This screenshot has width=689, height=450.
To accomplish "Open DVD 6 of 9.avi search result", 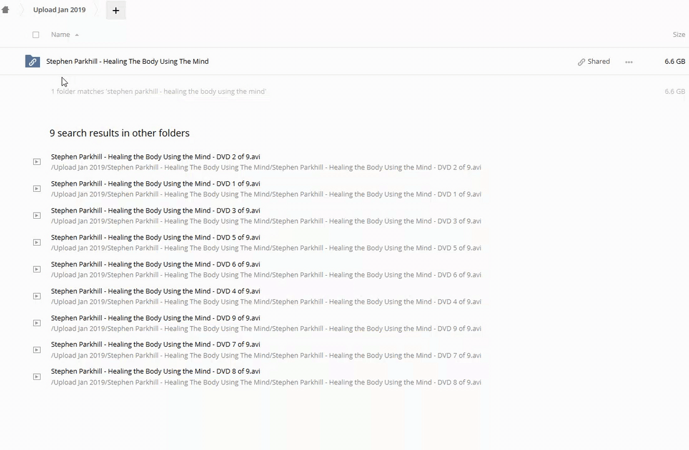I will coord(156,264).
